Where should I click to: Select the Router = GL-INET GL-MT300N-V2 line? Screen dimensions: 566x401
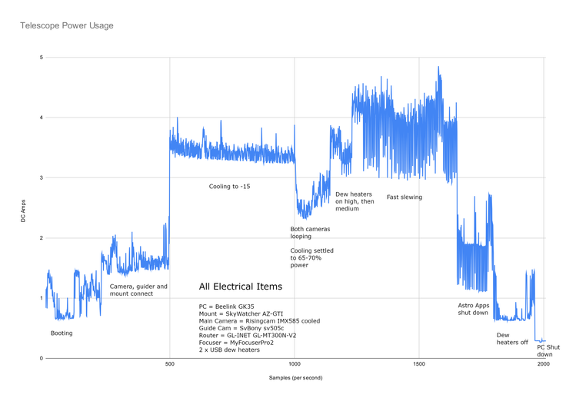[248, 335]
